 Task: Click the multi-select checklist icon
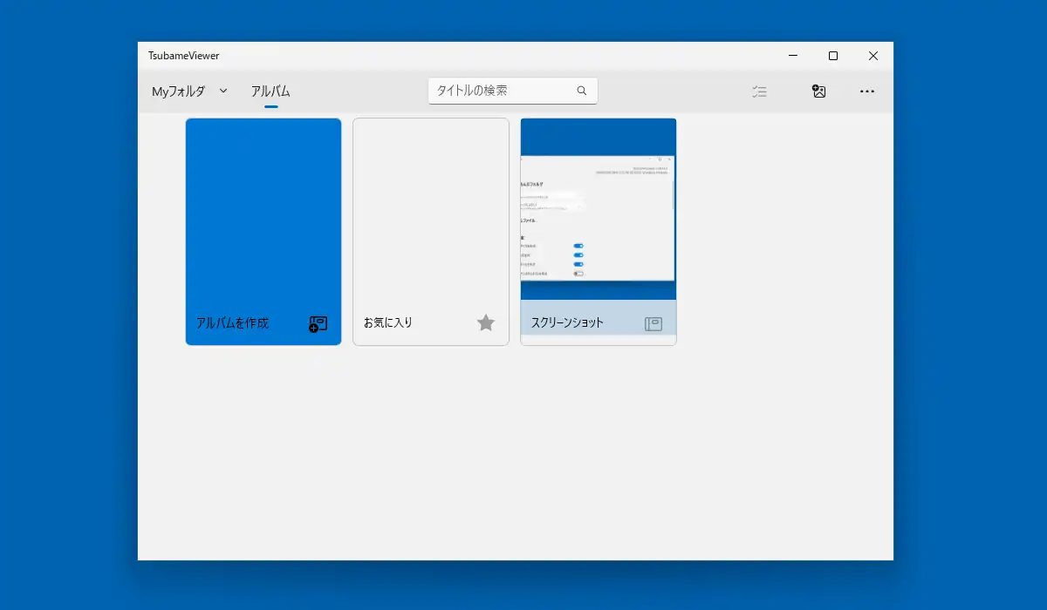click(760, 91)
